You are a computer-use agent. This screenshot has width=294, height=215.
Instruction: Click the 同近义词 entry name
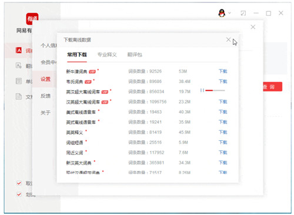(74, 153)
